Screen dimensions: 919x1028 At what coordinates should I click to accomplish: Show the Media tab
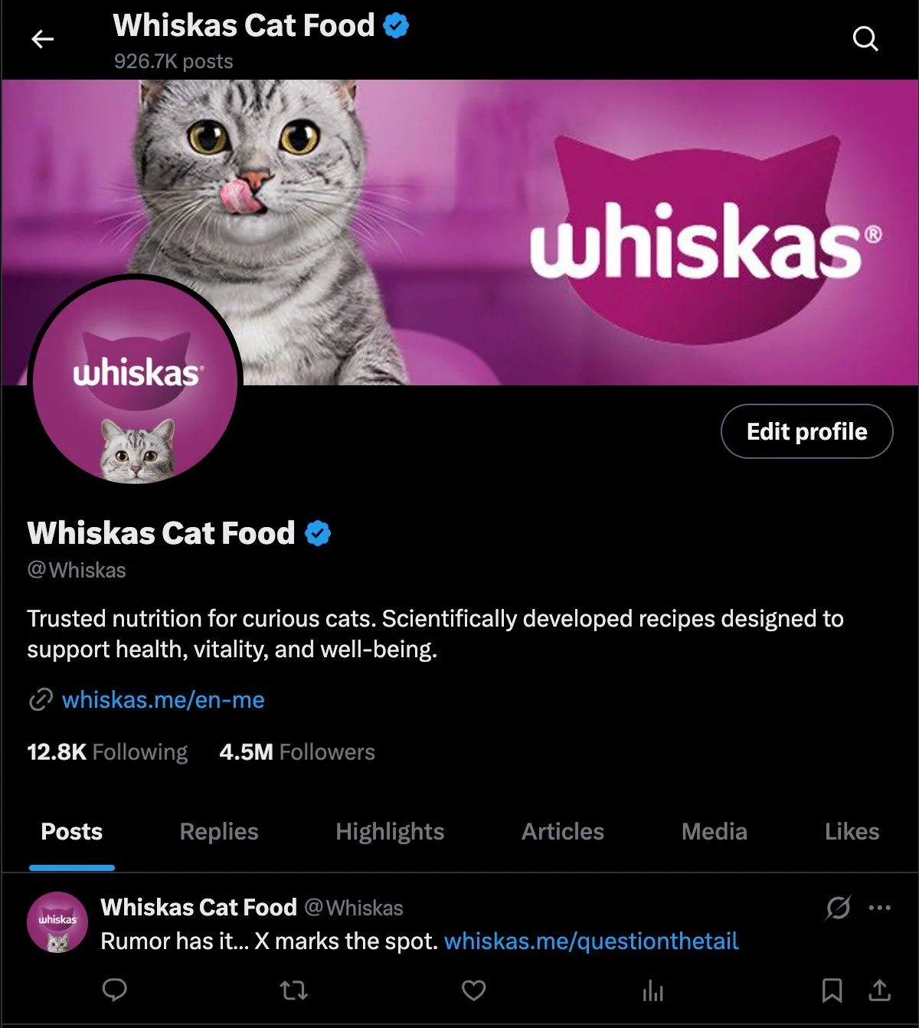(x=715, y=832)
